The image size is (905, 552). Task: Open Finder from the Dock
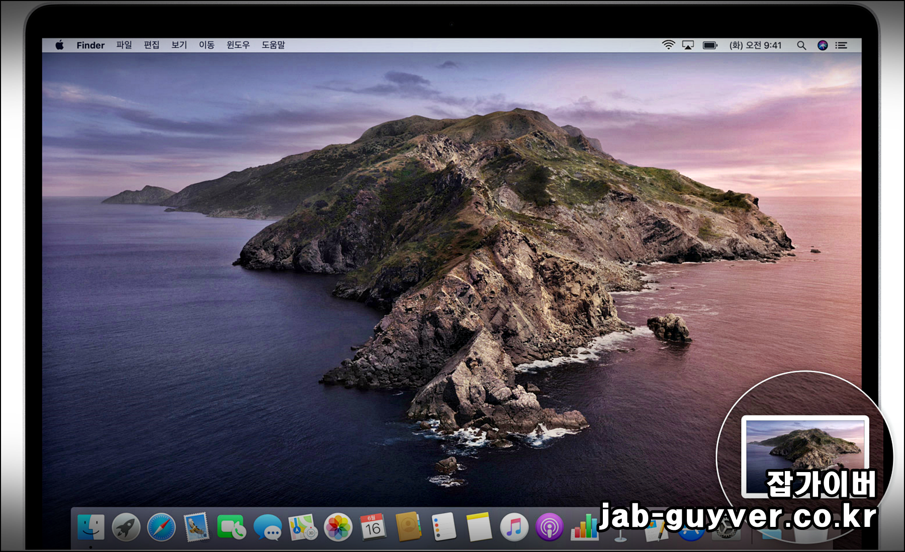pos(91,527)
